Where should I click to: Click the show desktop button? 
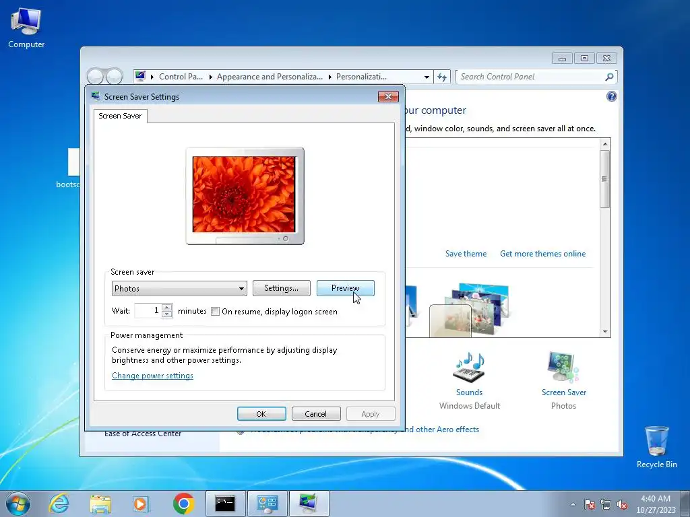685,504
